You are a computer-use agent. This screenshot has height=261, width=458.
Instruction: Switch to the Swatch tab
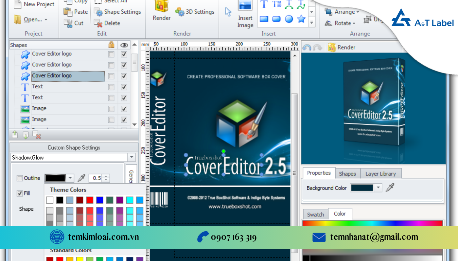[x=315, y=214]
